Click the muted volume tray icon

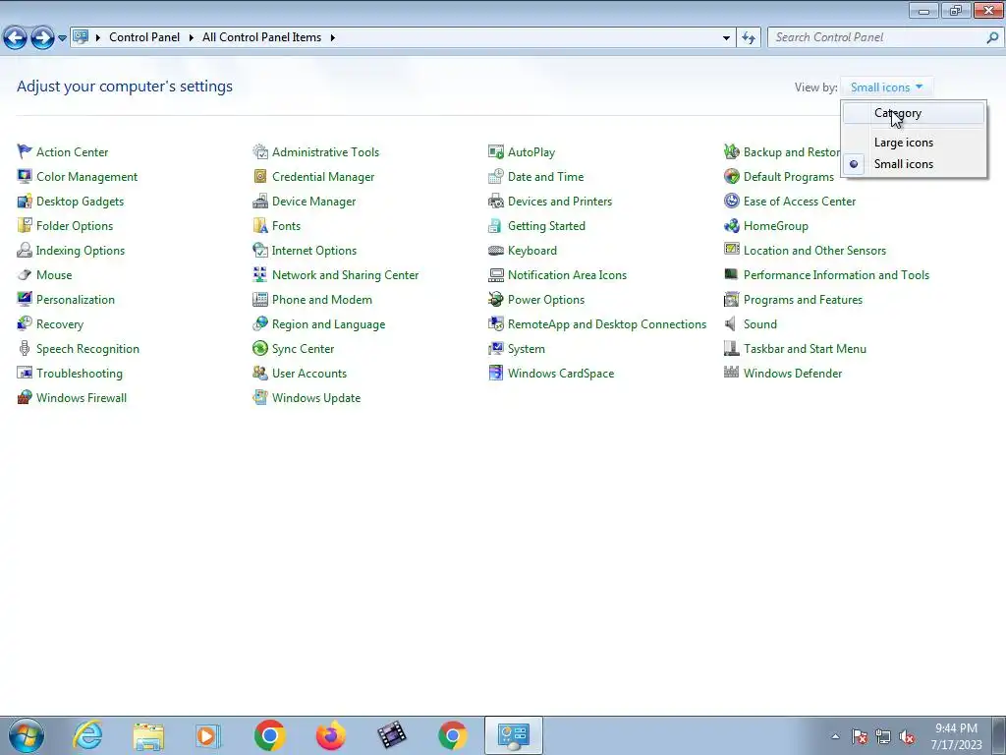(x=907, y=737)
